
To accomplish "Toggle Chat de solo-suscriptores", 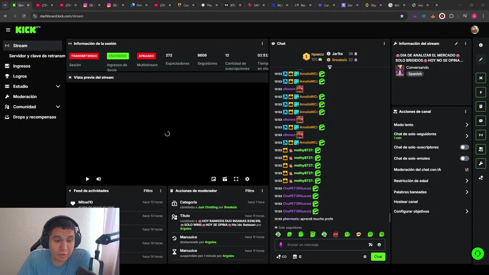I will tap(464, 147).
